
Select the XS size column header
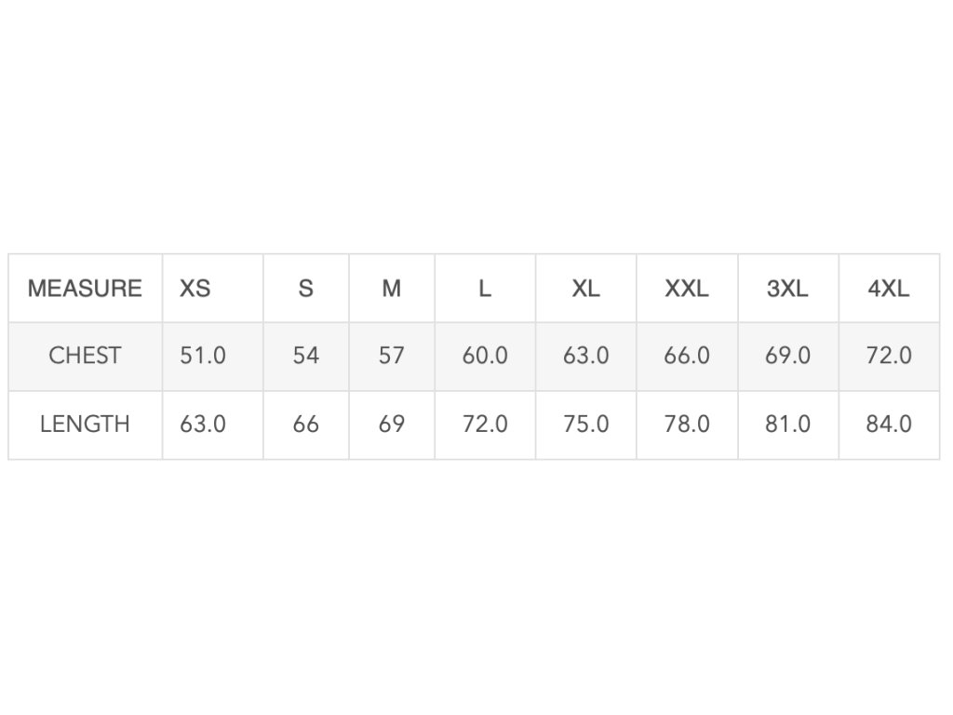pyautogui.click(x=195, y=289)
